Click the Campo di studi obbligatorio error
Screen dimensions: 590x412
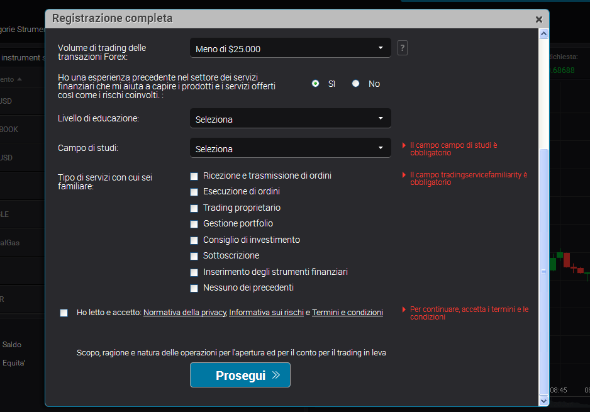click(x=454, y=149)
